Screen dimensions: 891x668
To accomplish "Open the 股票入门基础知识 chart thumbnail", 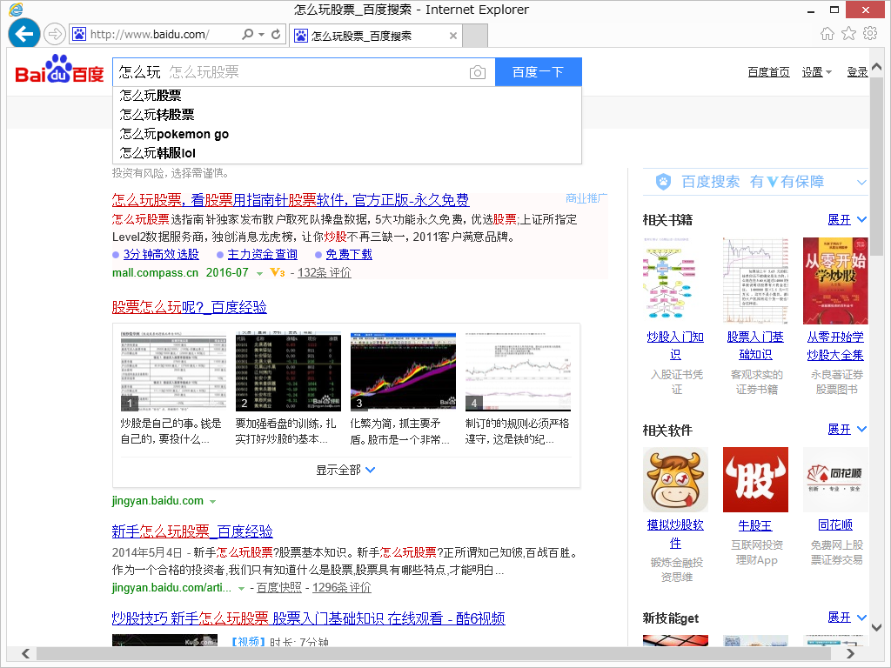I will [x=755, y=281].
